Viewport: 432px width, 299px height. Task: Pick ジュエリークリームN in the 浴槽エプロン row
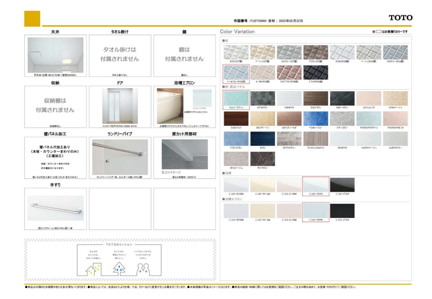(262, 210)
